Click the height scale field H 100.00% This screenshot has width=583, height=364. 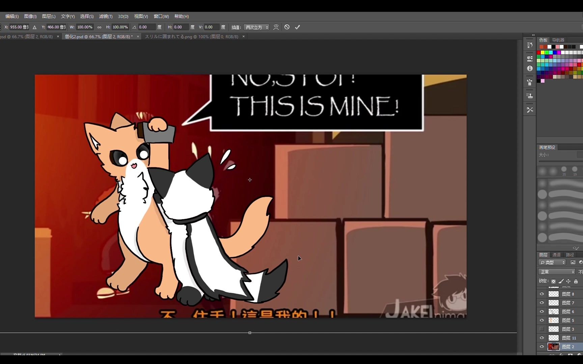[x=120, y=27]
